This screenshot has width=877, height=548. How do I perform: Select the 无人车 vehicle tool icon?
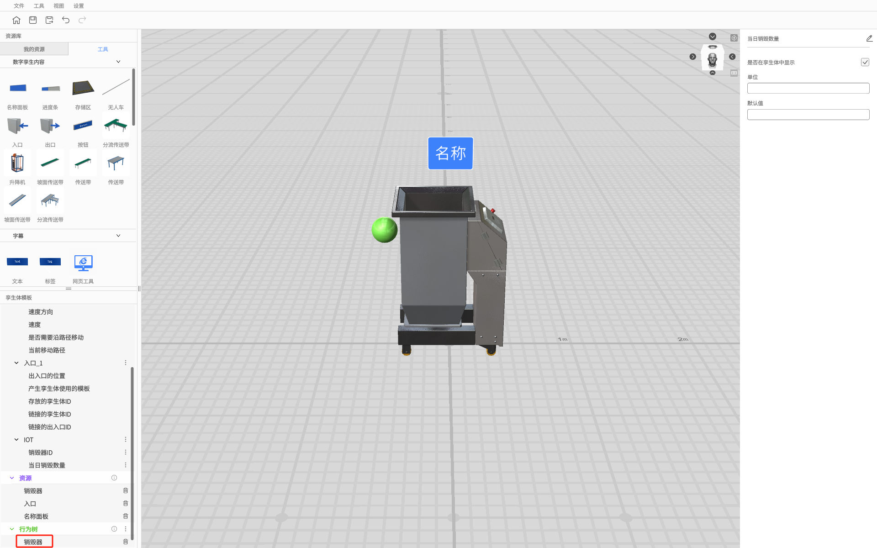pos(116,88)
